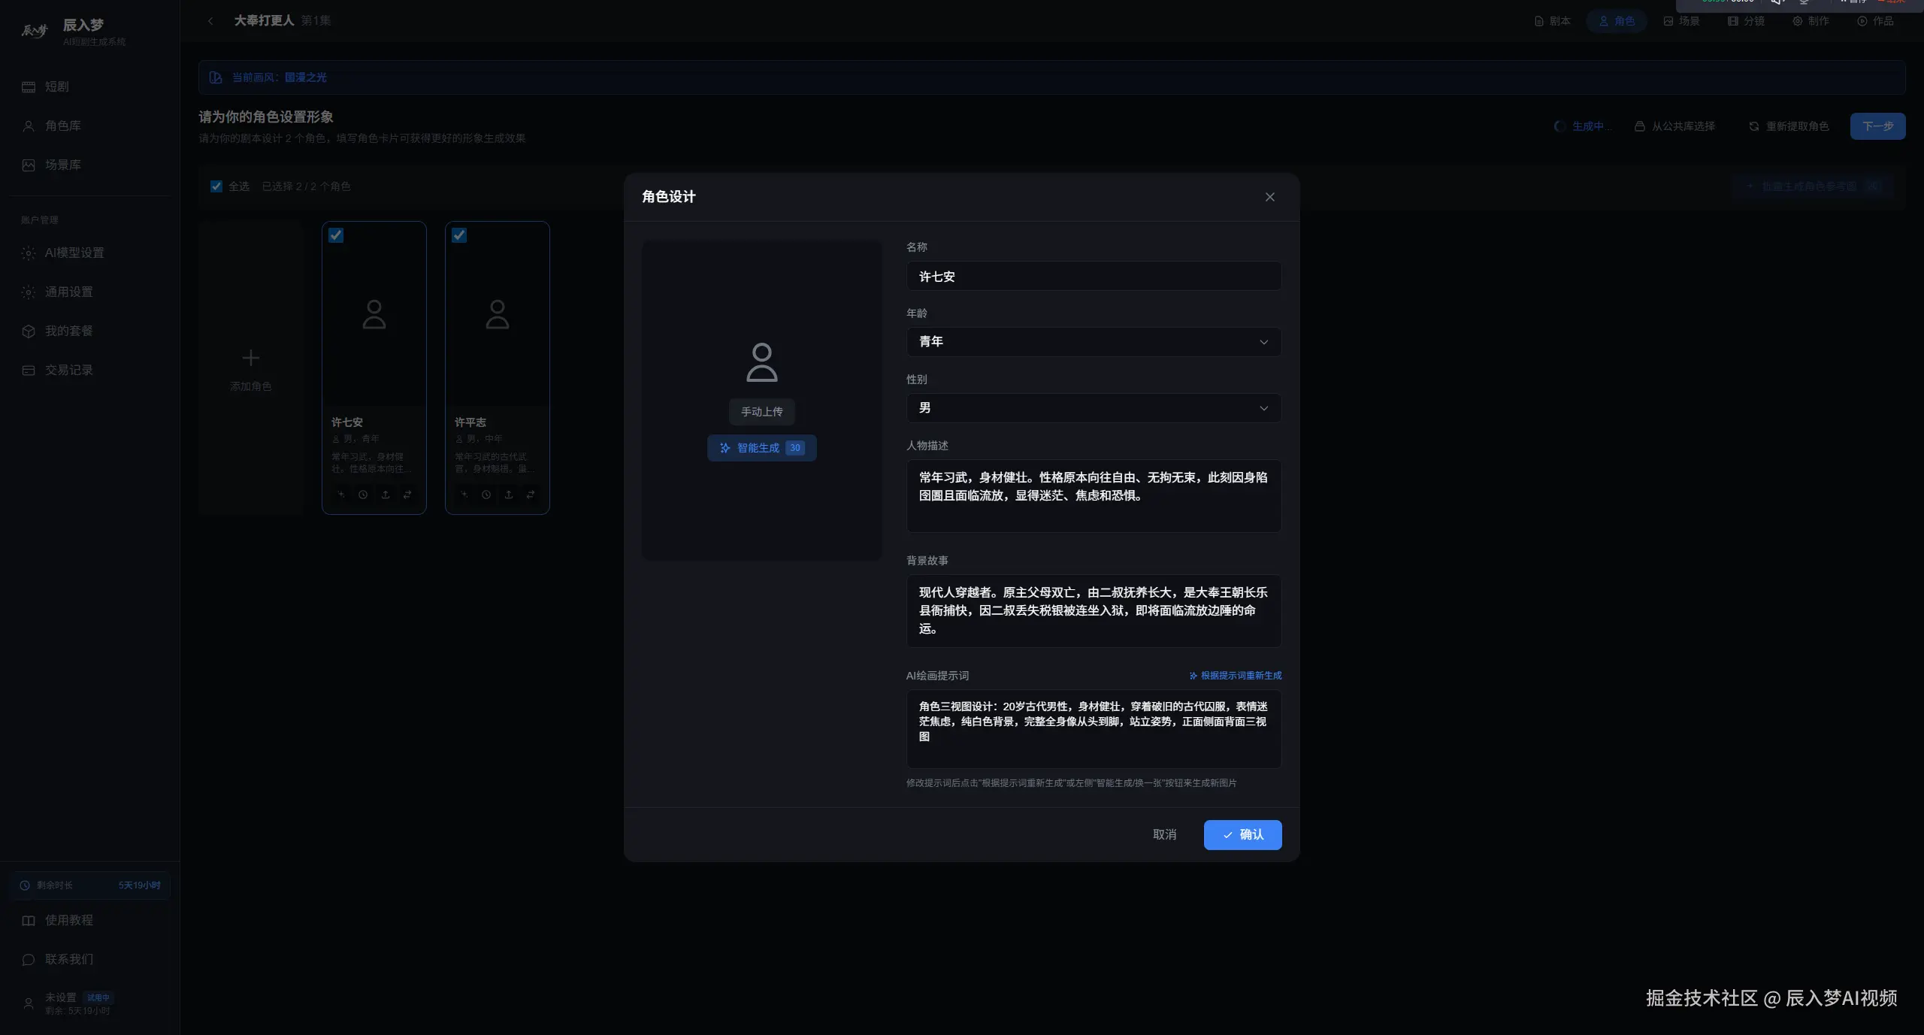Open 场景库 in the sidebar
The width and height of the screenshot is (1924, 1035).
click(x=62, y=165)
